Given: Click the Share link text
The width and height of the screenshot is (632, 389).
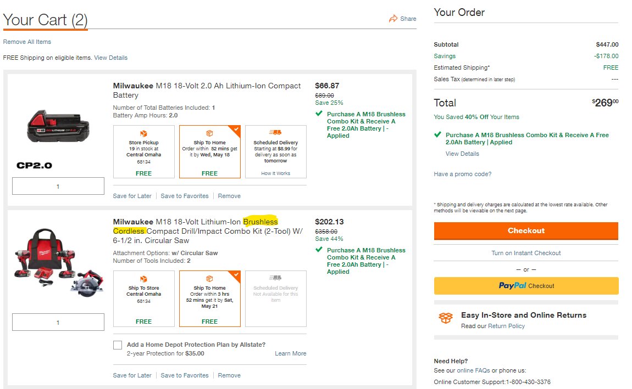Looking at the screenshot, I should tap(408, 19).
